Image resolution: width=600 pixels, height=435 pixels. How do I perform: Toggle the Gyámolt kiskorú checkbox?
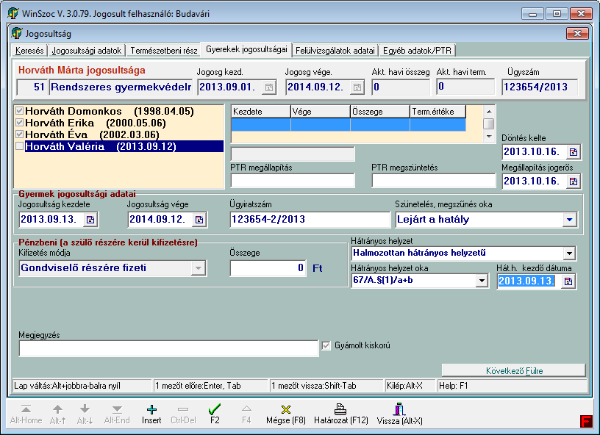[x=326, y=346]
